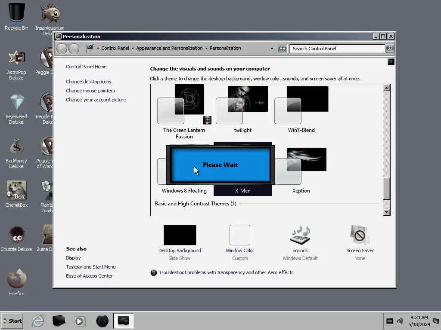Click the theme list scroll up arrow

click(387, 88)
